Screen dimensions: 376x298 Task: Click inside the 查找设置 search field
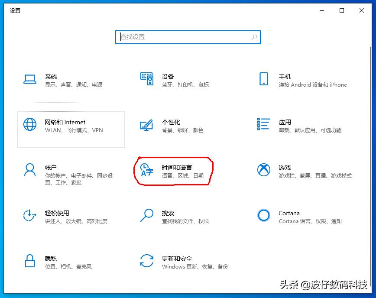[x=188, y=37]
